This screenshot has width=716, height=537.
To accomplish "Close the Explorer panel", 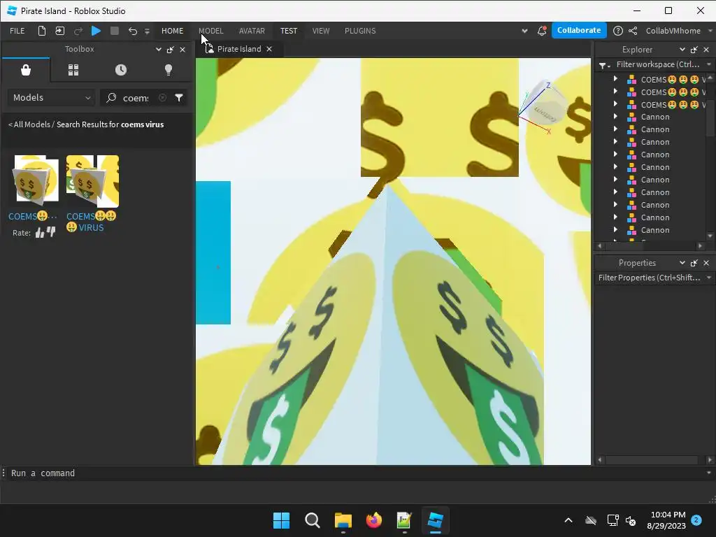I will click(706, 50).
